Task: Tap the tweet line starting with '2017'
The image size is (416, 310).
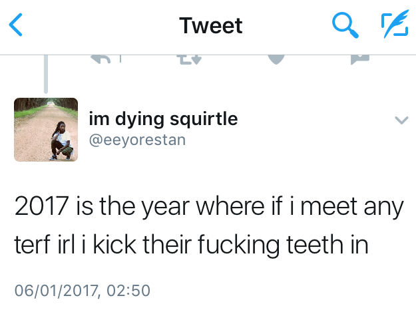Action: 208,208
